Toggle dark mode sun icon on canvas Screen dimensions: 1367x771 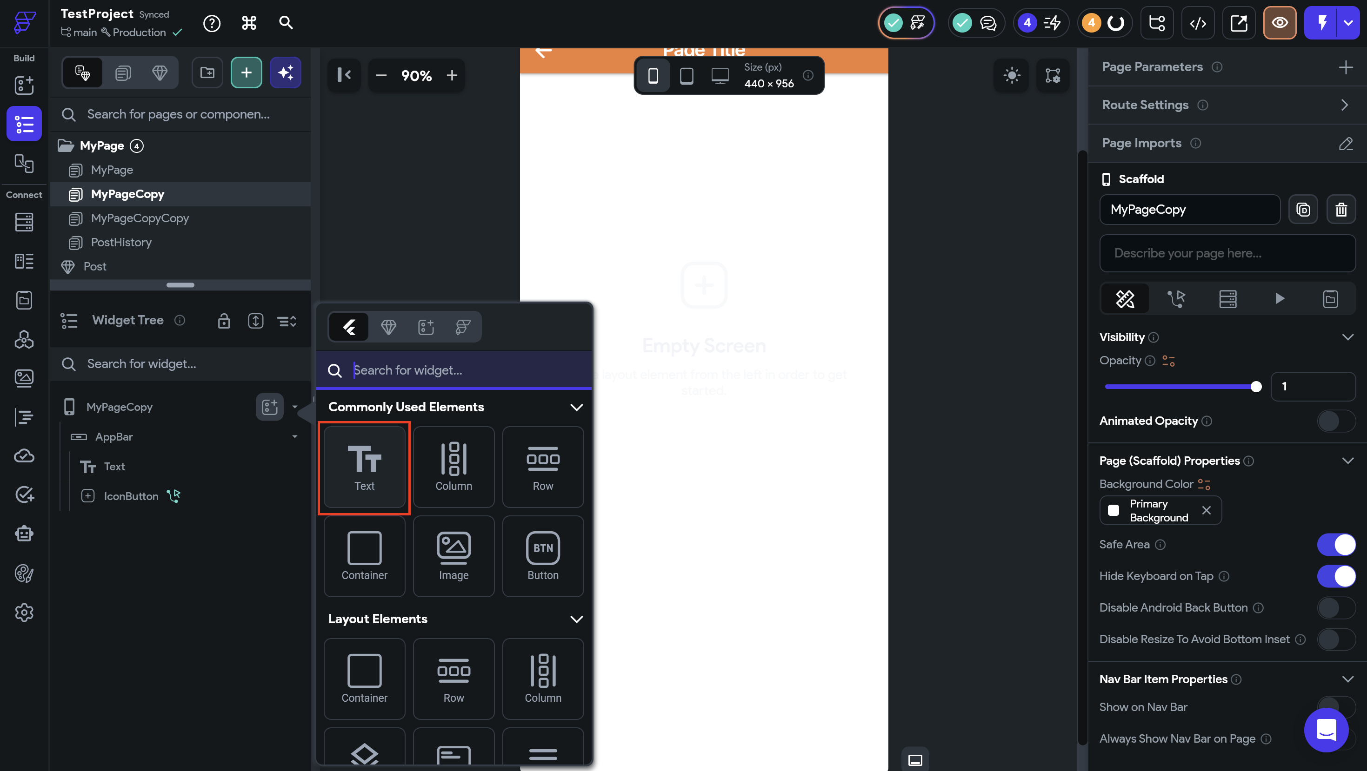[x=1012, y=75]
